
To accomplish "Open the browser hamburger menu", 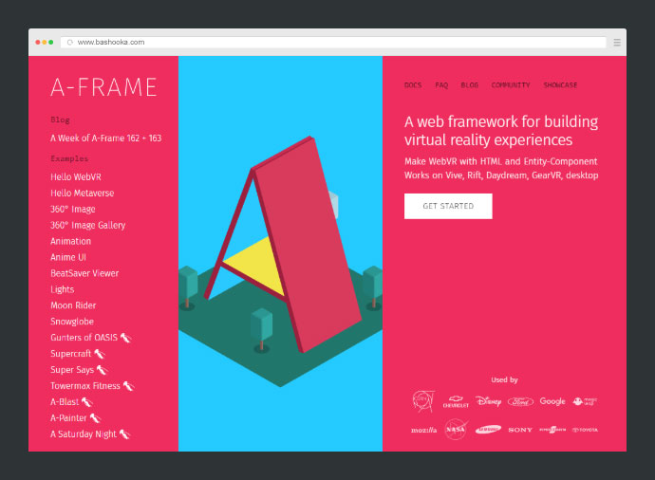I will click(x=617, y=42).
